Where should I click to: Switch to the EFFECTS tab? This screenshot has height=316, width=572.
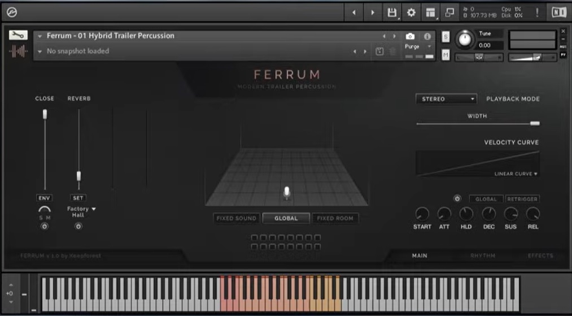[540, 256]
